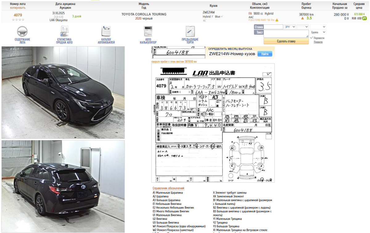The height and width of the screenshot is (233, 370).
Task: Click the orange up-arrow beside rating 3.5
Action: (x=302, y=18)
